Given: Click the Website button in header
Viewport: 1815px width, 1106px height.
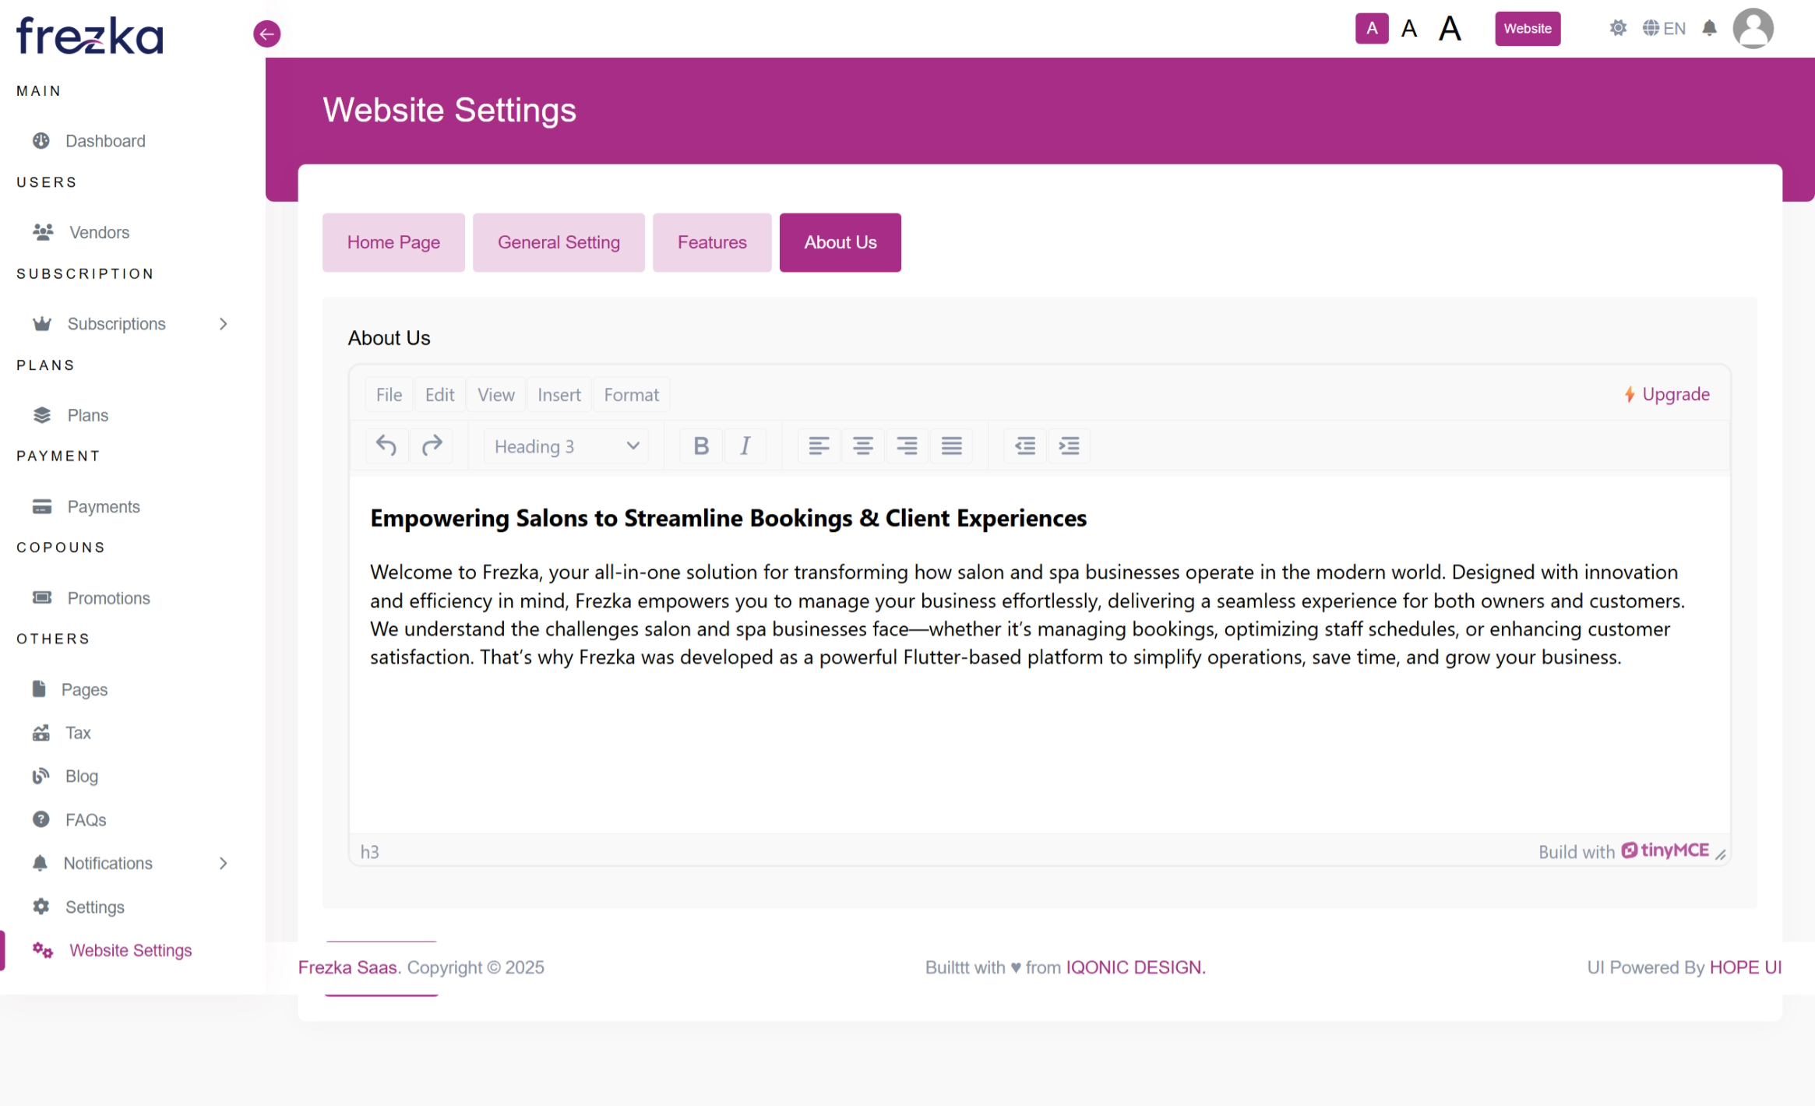Looking at the screenshot, I should click(1527, 29).
